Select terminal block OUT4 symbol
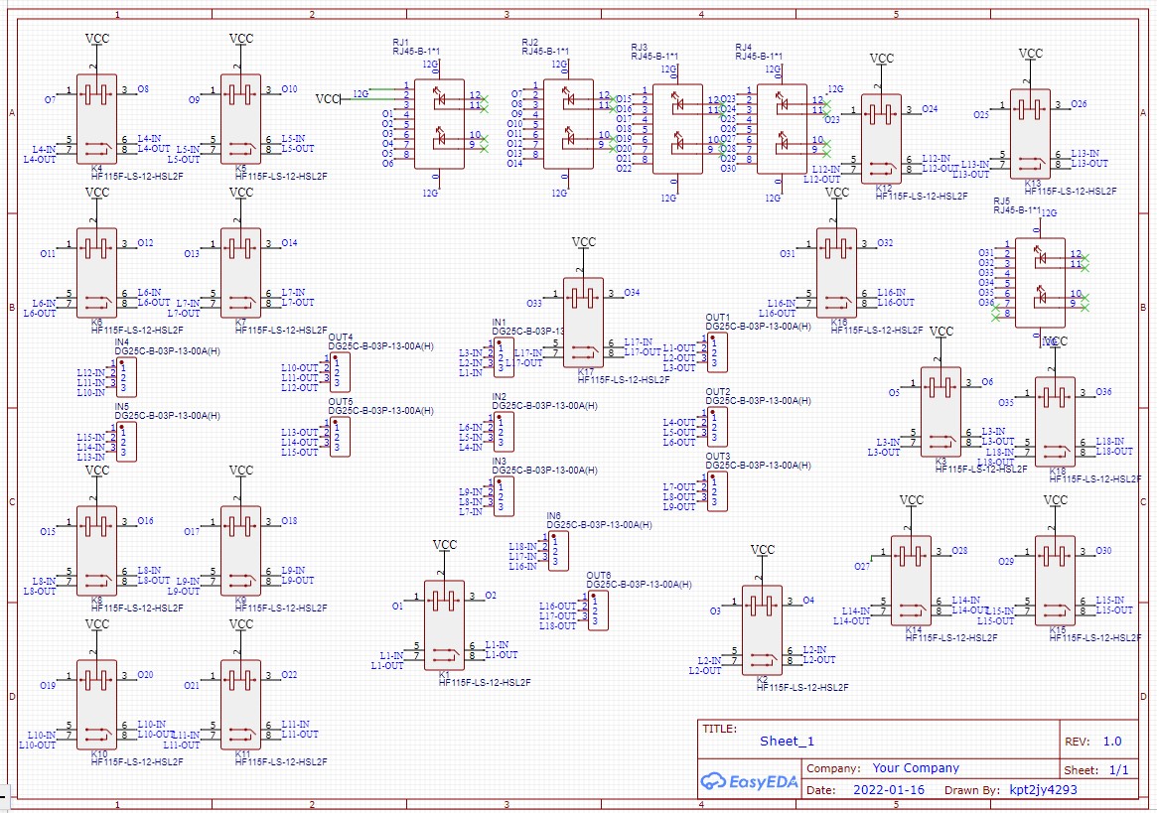The width and height of the screenshot is (1157, 813). [x=341, y=372]
